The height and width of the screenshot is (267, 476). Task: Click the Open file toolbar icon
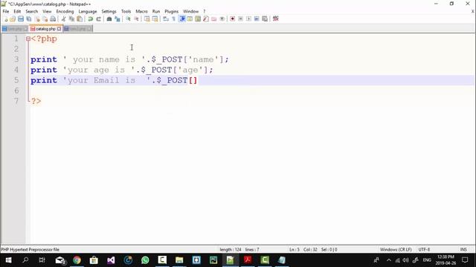(13, 19)
